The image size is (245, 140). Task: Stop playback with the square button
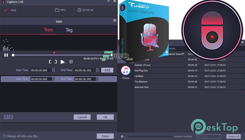[71, 62]
